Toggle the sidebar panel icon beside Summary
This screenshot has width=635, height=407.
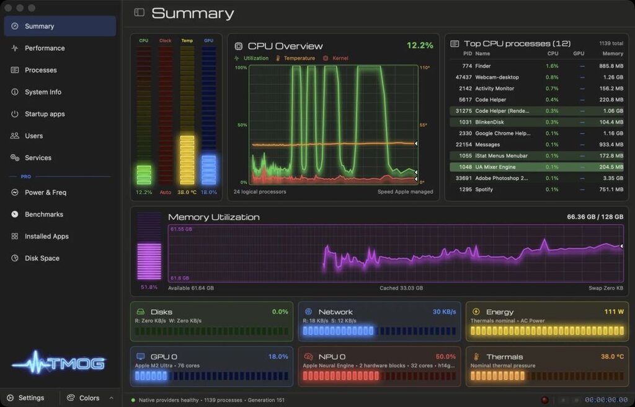[x=139, y=12]
